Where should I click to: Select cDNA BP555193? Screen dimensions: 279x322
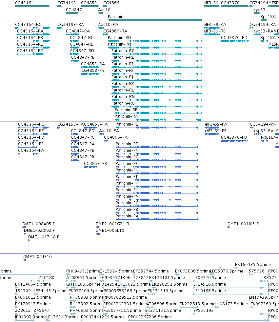229,314
